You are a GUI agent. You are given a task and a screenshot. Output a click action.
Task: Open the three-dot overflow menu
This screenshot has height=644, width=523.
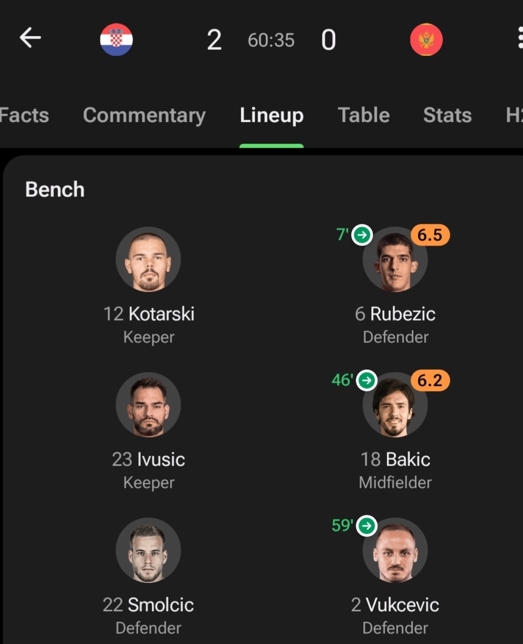520,38
